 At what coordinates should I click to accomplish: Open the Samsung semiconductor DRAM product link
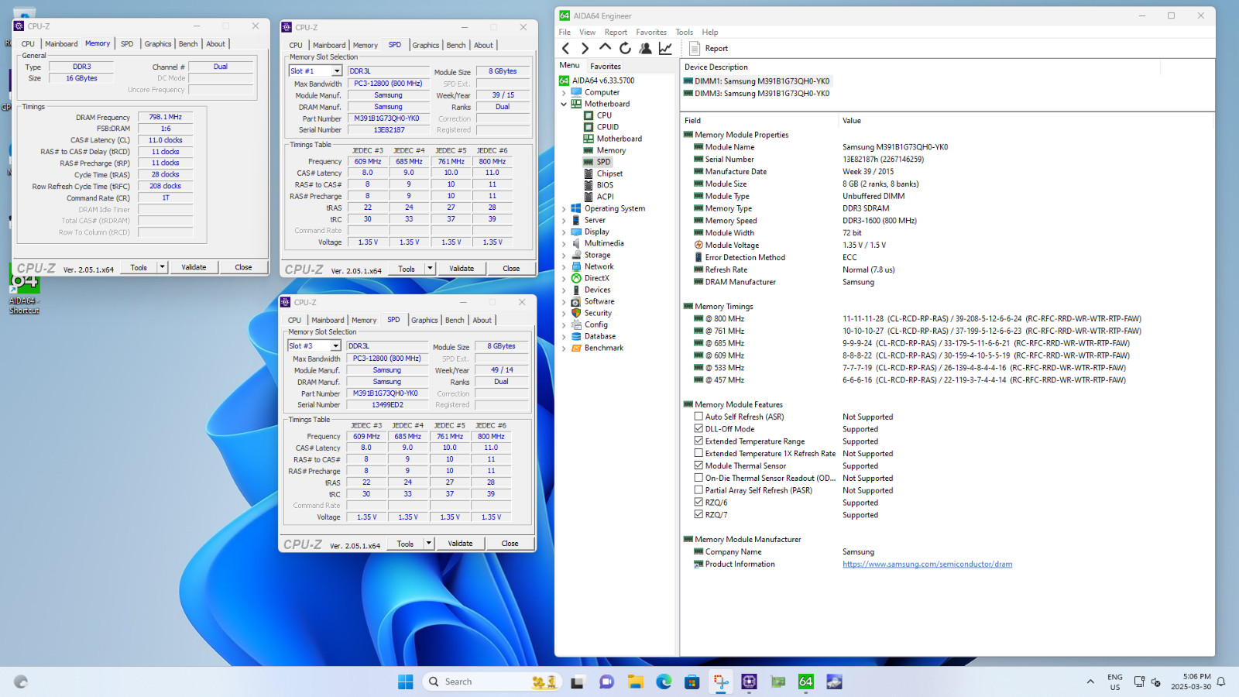click(x=927, y=565)
